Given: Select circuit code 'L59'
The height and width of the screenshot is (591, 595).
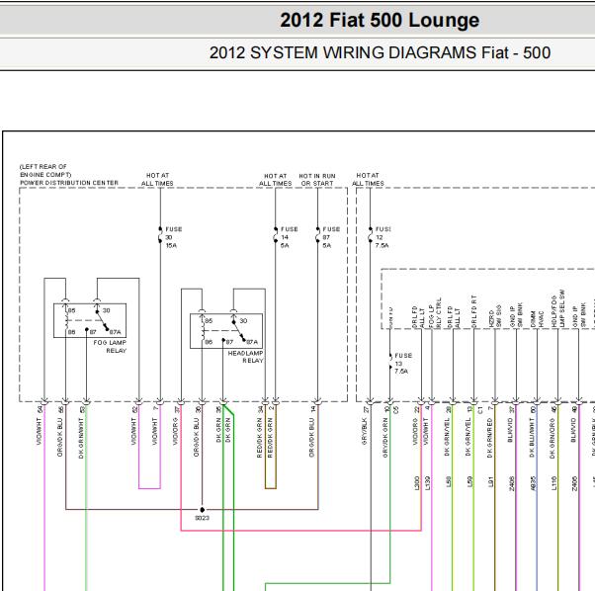Looking at the screenshot, I should pyautogui.click(x=469, y=482).
